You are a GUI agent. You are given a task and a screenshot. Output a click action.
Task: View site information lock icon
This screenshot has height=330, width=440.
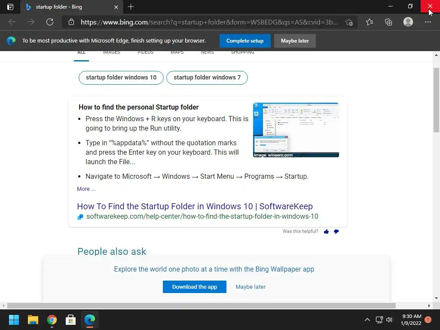[x=71, y=22]
